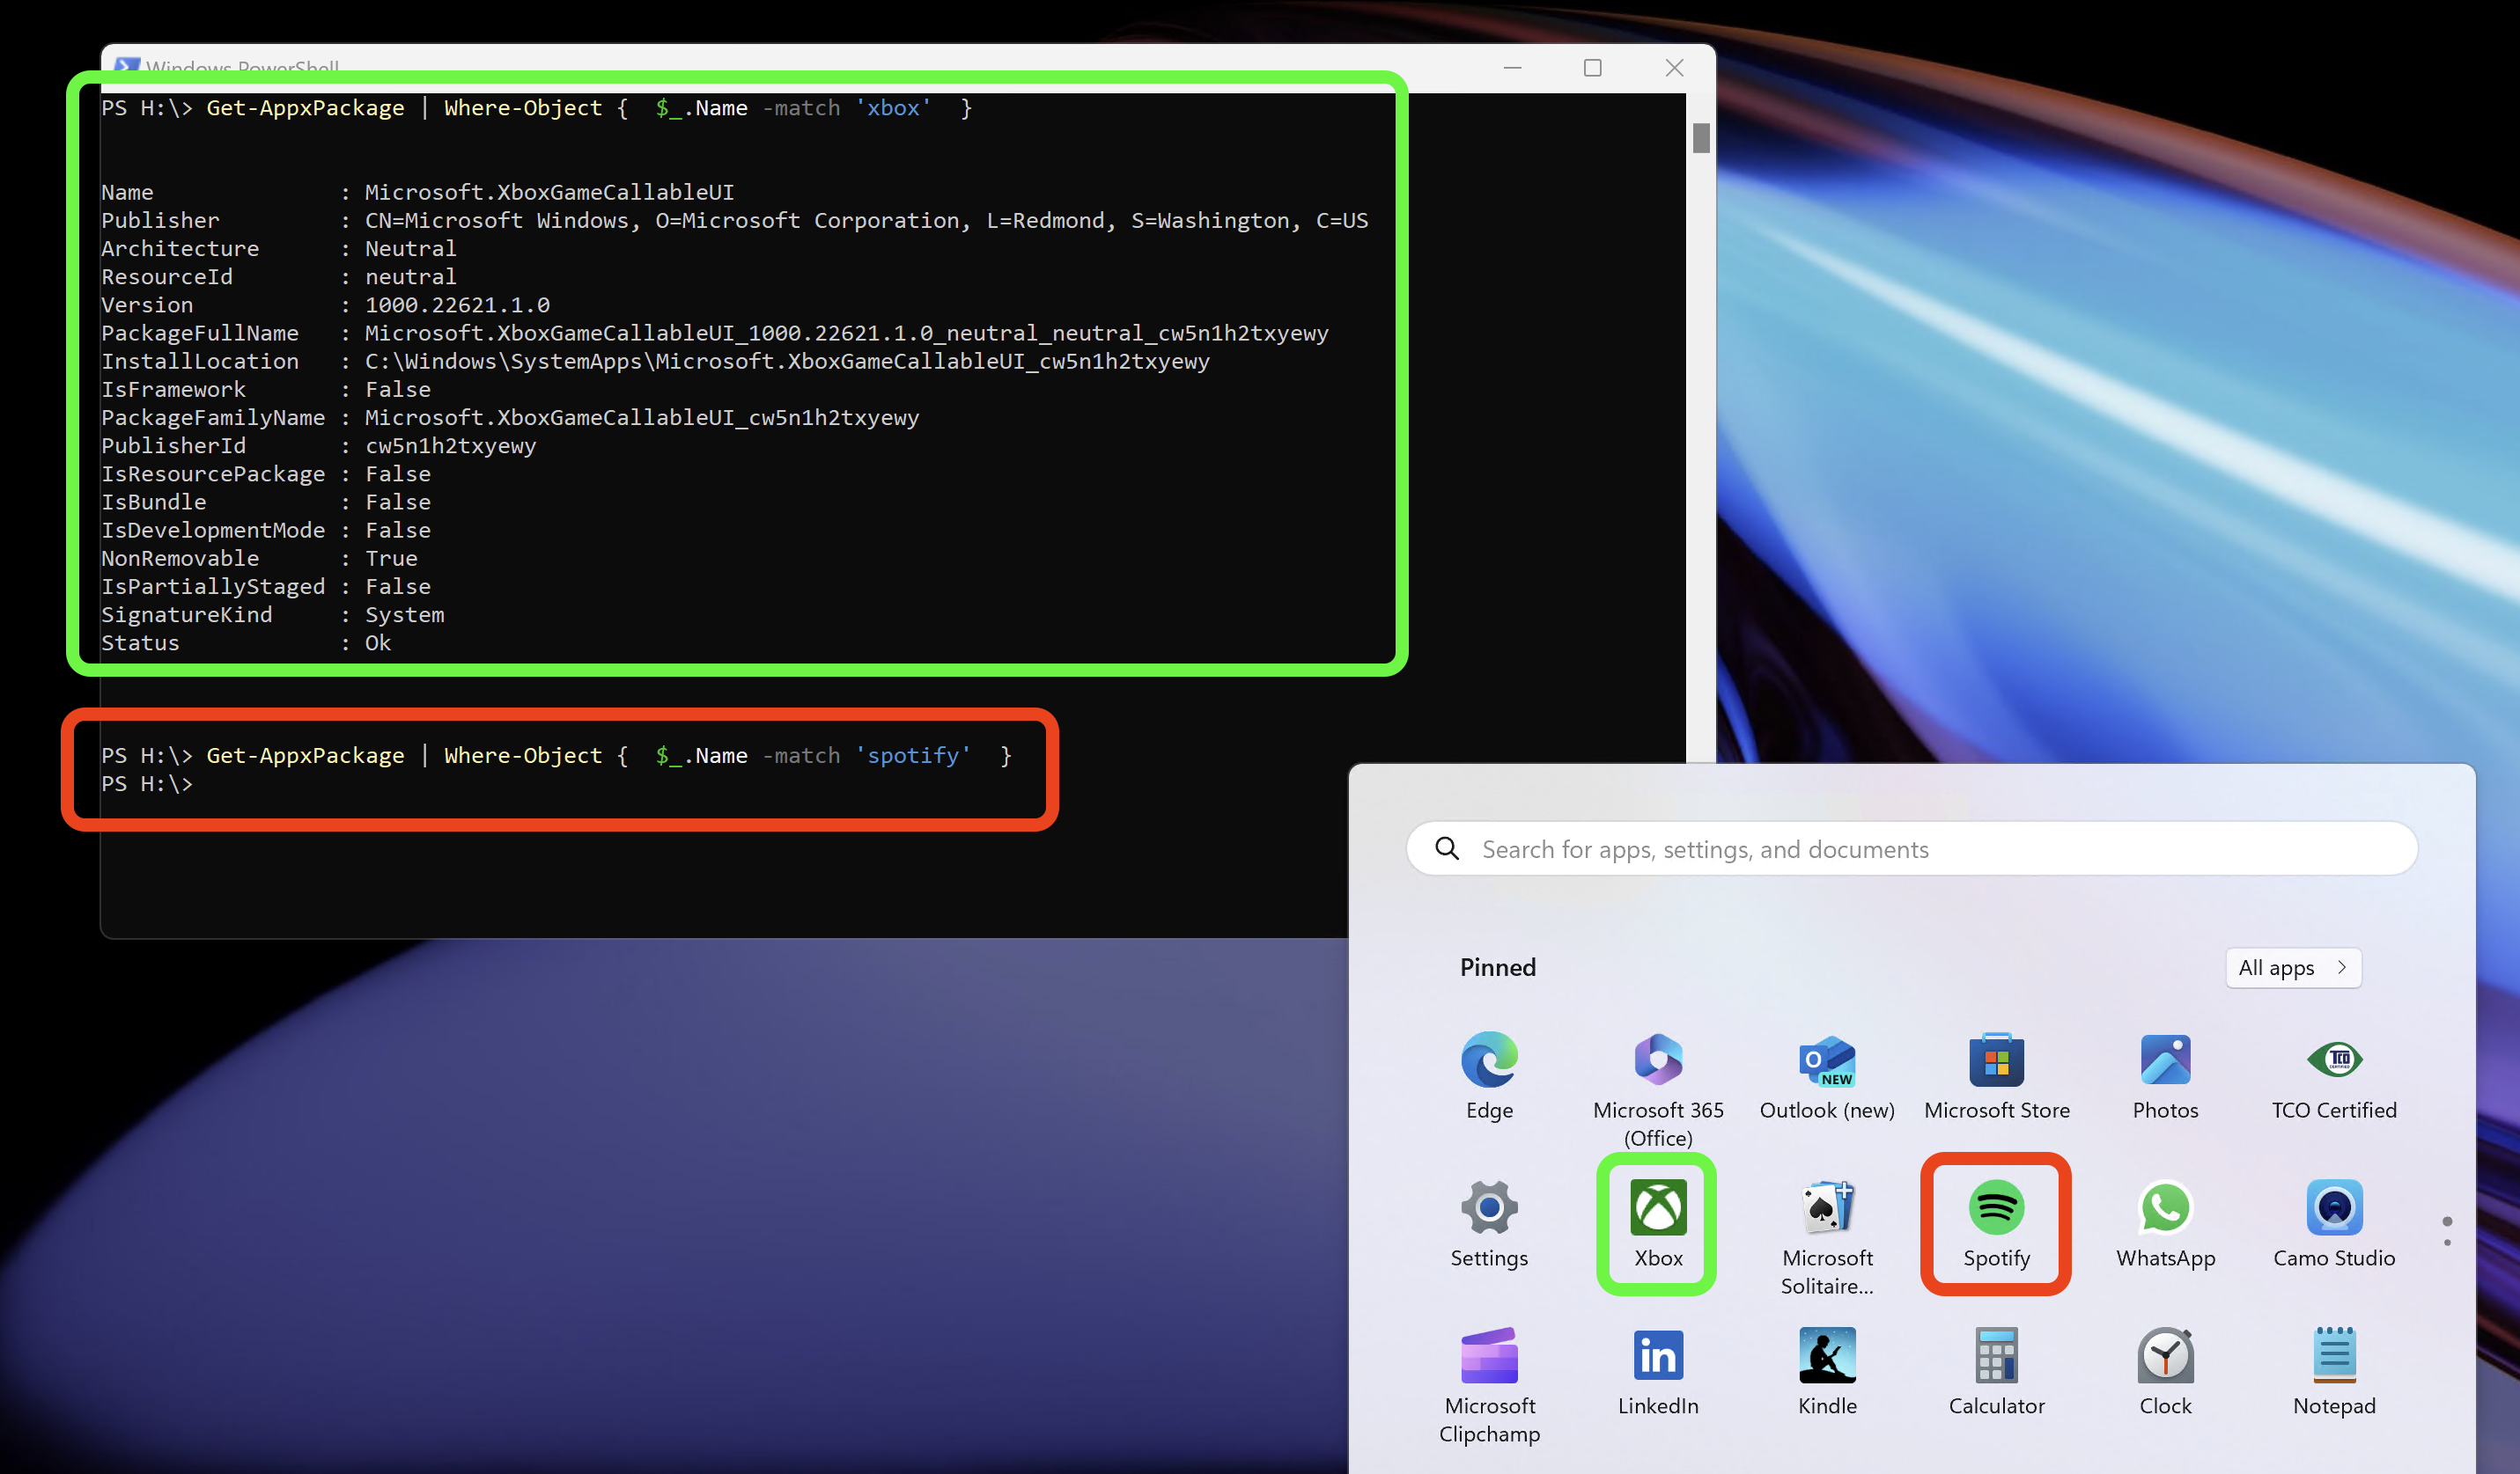Click 'xbox' string in first command
Screen dimensions: 2520x1474
pos(893,108)
